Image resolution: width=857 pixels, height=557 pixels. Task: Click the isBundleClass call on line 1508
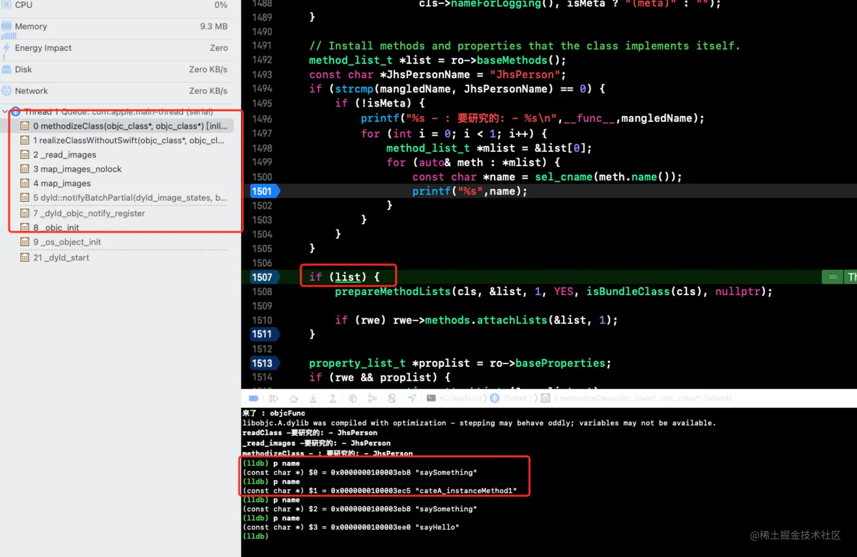[628, 292]
